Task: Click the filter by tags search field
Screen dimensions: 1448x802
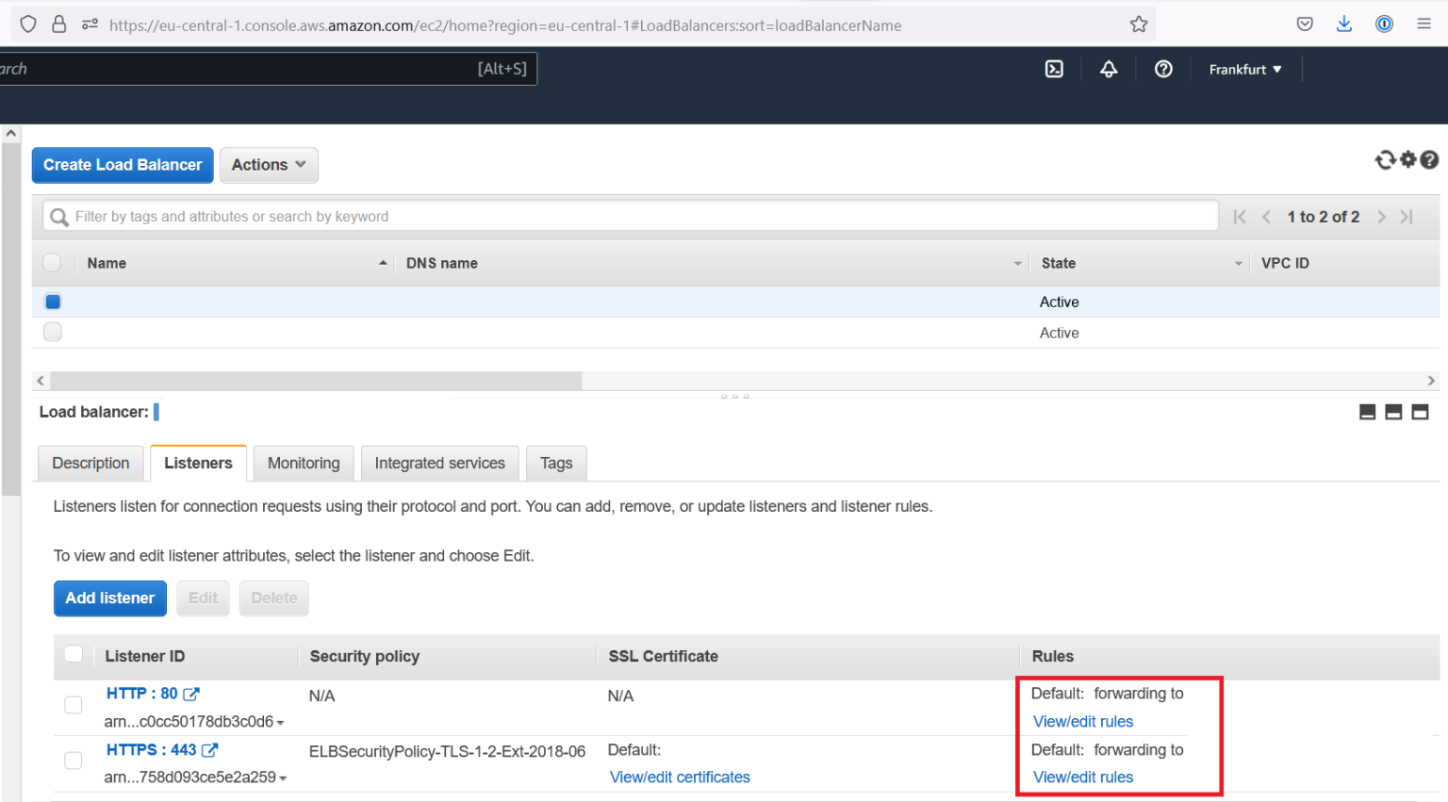Action: point(377,216)
